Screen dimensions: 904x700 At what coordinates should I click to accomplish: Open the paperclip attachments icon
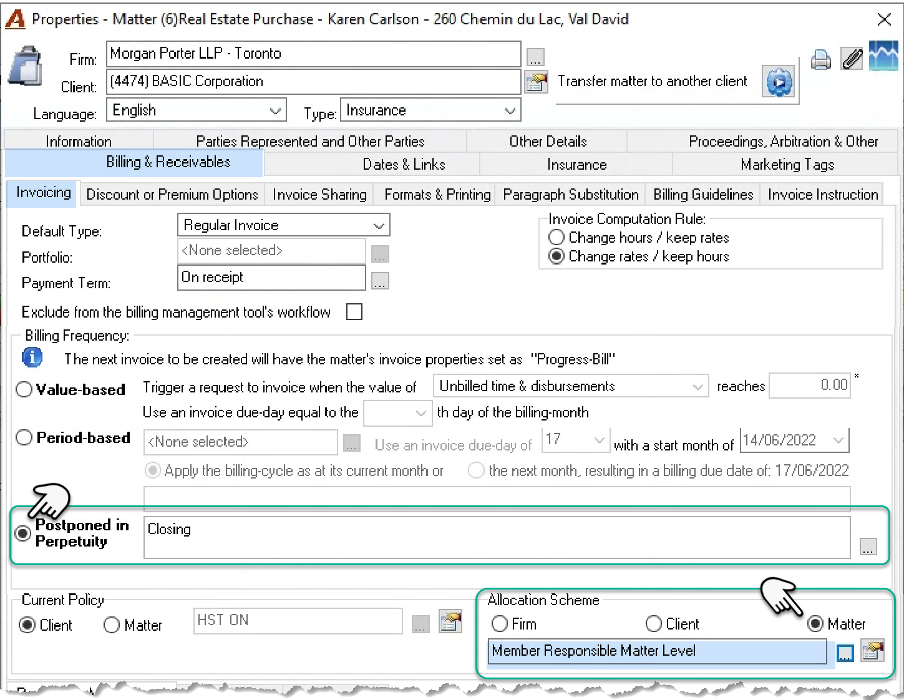(x=852, y=59)
